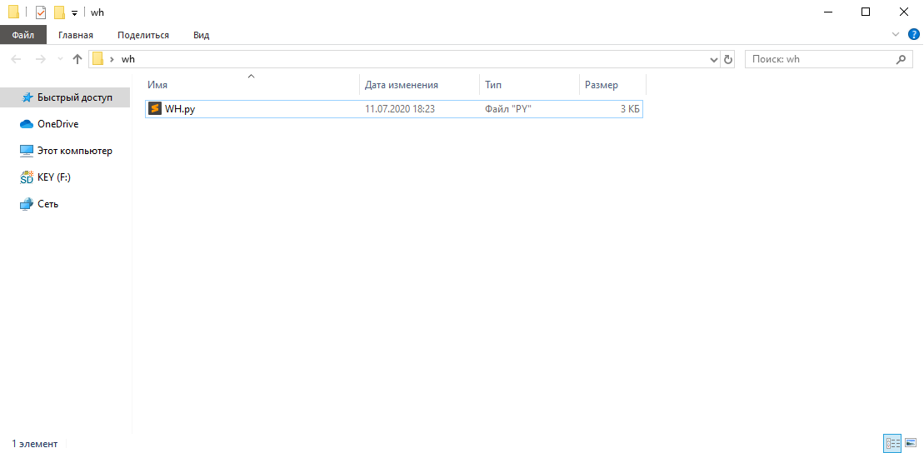Select Быстрый доступ in navigation pane
The width and height of the screenshot is (924, 453).
[x=65, y=97]
